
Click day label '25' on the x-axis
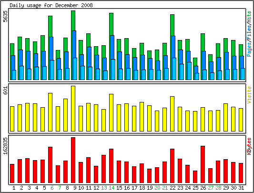pyautogui.click(x=195, y=188)
